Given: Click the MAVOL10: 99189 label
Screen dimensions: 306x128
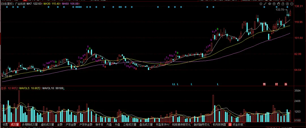Looking at the screenshot, I should point(54,88).
